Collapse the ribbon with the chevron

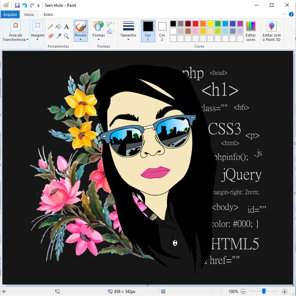(x=284, y=14)
